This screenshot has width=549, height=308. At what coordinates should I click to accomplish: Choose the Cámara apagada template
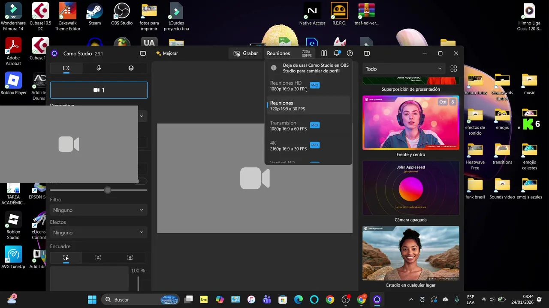tap(411, 188)
